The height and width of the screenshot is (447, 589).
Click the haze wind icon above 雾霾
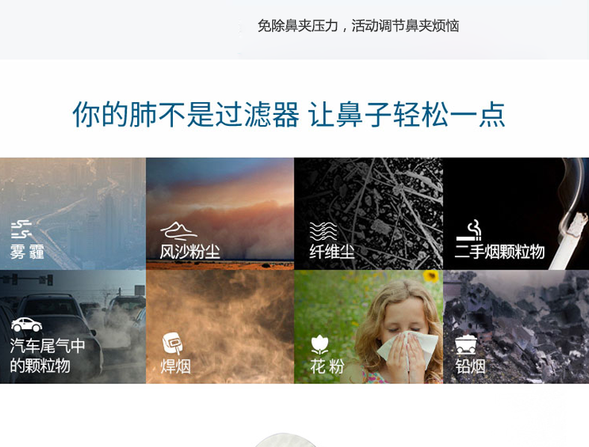[21, 229]
